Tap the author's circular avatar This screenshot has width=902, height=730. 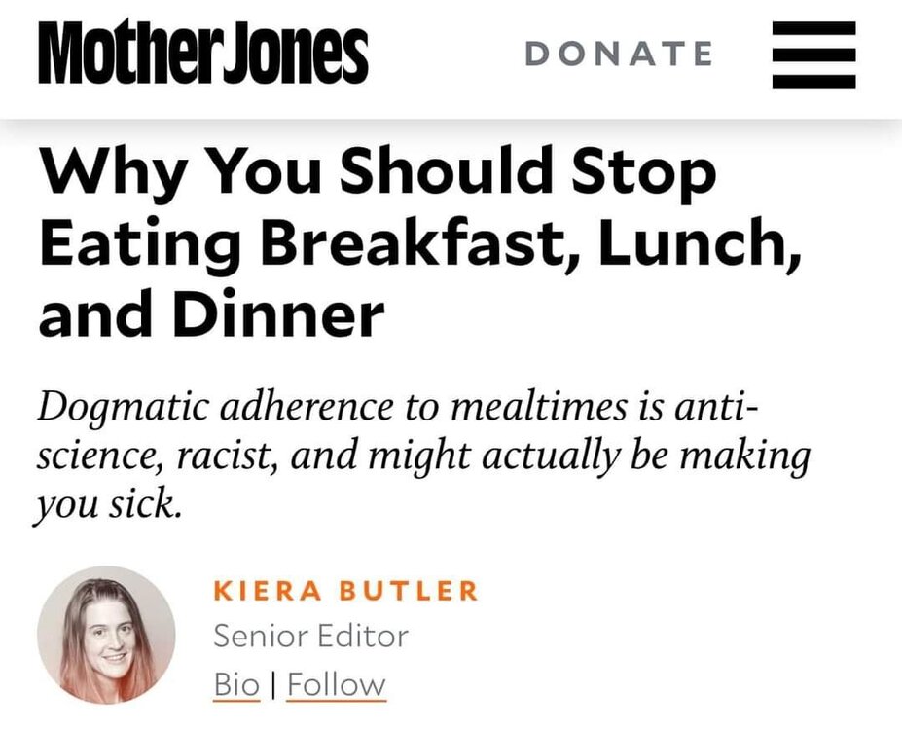tap(107, 635)
